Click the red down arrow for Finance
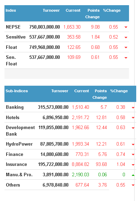The width and height of the screenshot is (140, 201). pyautogui.click(x=133, y=155)
